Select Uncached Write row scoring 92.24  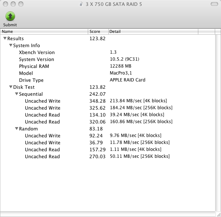(108, 136)
